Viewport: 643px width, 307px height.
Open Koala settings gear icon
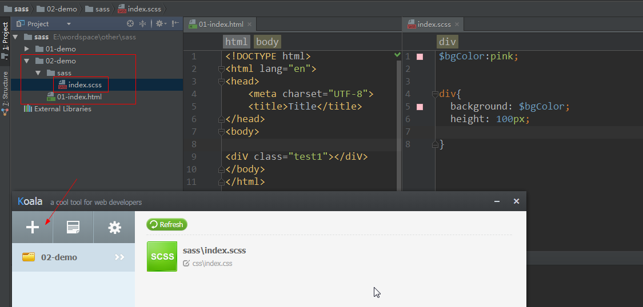coord(114,228)
